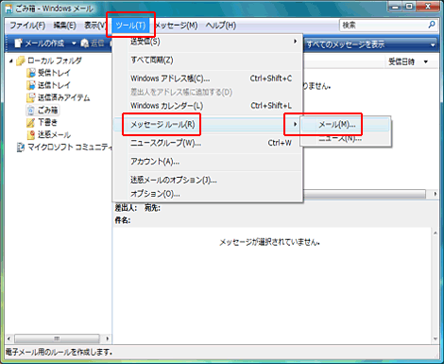
Task: Expand the すべてのメッセージを表示 view dropdown
Action: point(433,45)
